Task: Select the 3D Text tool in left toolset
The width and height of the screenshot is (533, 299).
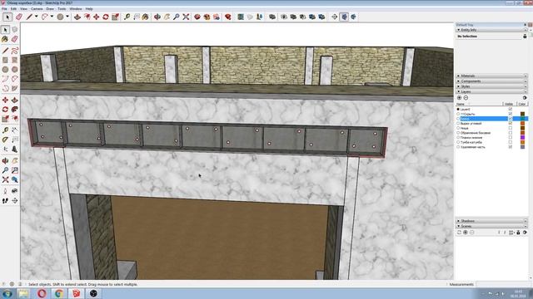Action: [15, 149]
